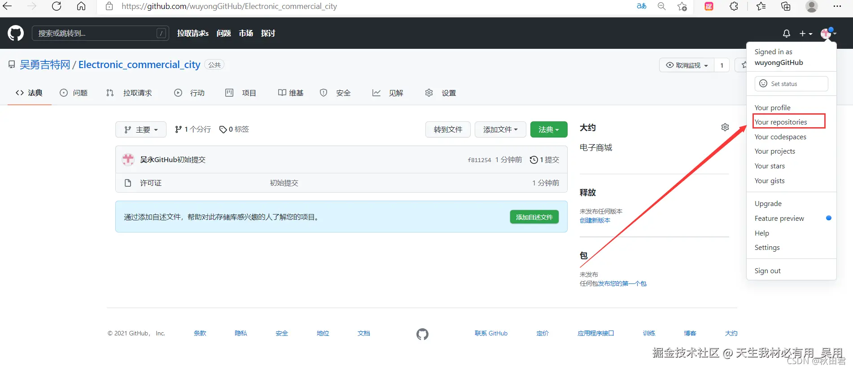The image size is (853, 369).
Task: Add page to favorites star-plus icon
Action: pos(682,6)
